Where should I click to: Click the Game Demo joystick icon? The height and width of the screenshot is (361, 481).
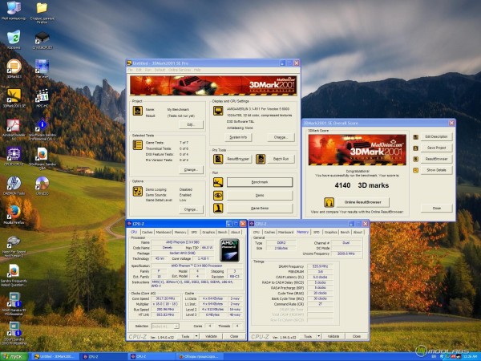(x=218, y=208)
